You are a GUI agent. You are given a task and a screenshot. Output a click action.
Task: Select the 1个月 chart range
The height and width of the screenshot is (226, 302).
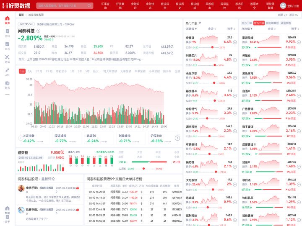(39, 71)
